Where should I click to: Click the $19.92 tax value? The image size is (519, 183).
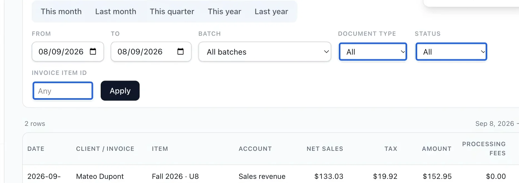point(385,176)
